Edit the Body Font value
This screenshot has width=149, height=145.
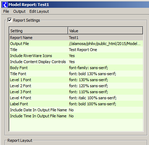tap(88, 68)
